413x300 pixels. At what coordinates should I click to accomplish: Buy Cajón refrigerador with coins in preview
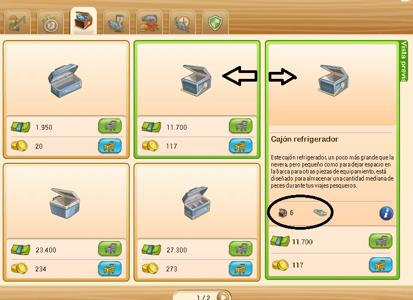tap(381, 265)
